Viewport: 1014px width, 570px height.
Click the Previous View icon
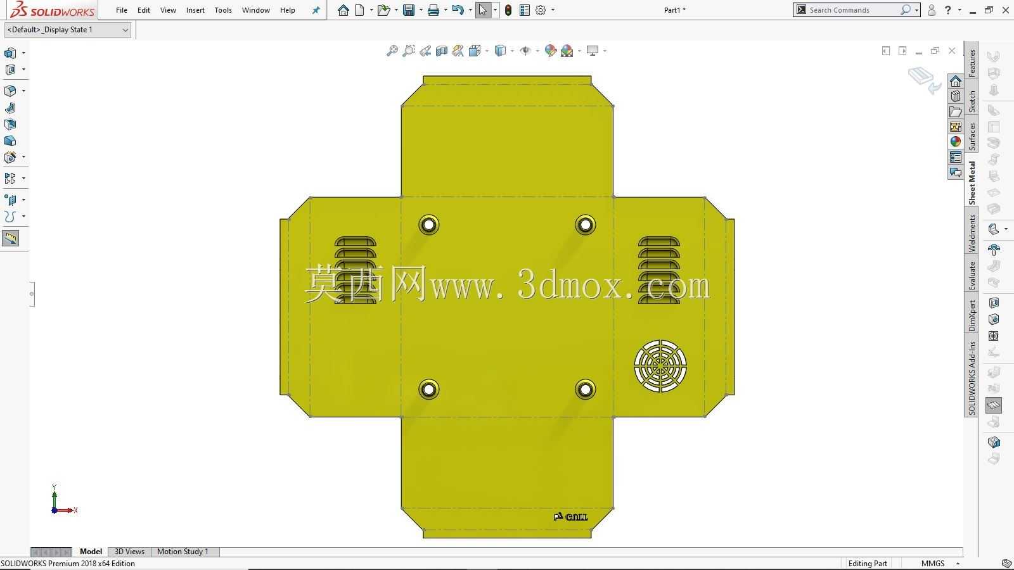click(x=425, y=51)
